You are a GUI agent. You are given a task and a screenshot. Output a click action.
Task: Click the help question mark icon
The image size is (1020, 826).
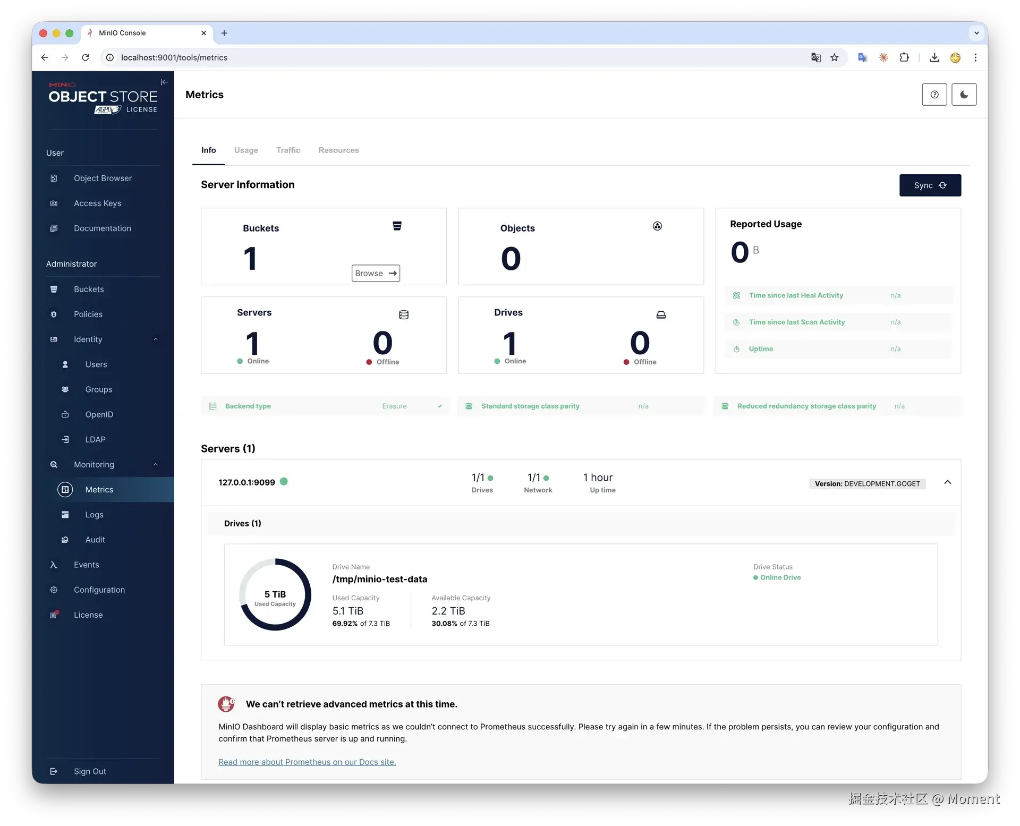934,95
